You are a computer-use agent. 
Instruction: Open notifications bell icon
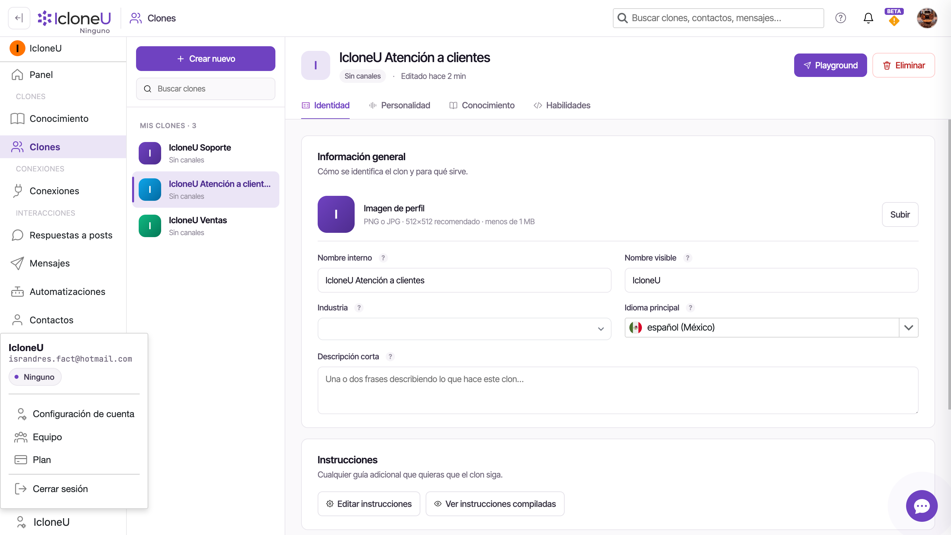pyautogui.click(x=868, y=18)
